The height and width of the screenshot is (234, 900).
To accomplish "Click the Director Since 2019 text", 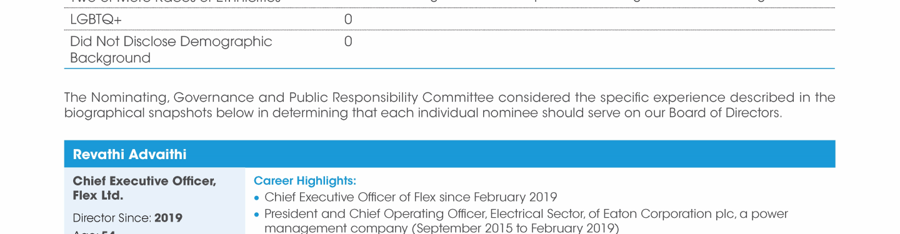I will click(127, 218).
